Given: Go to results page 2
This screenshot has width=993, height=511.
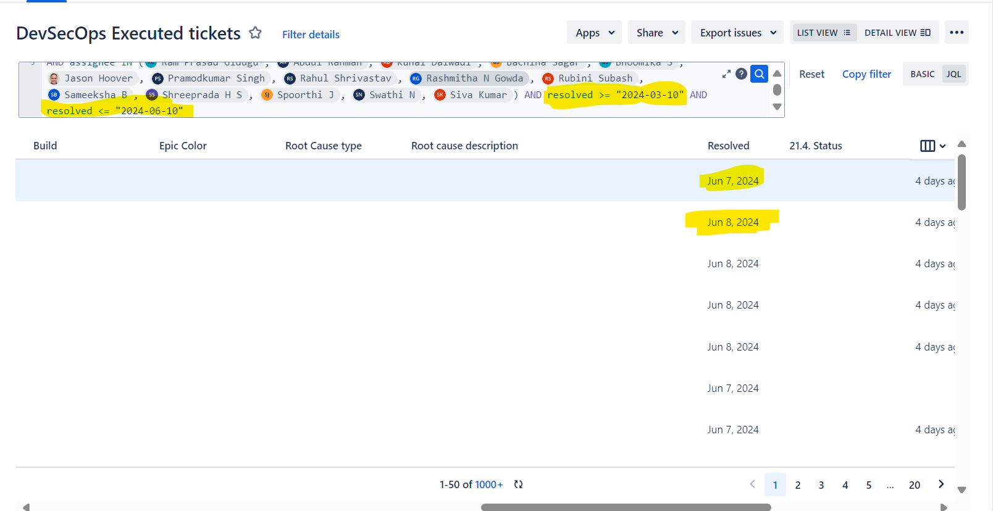Looking at the screenshot, I should pyautogui.click(x=798, y=485).
